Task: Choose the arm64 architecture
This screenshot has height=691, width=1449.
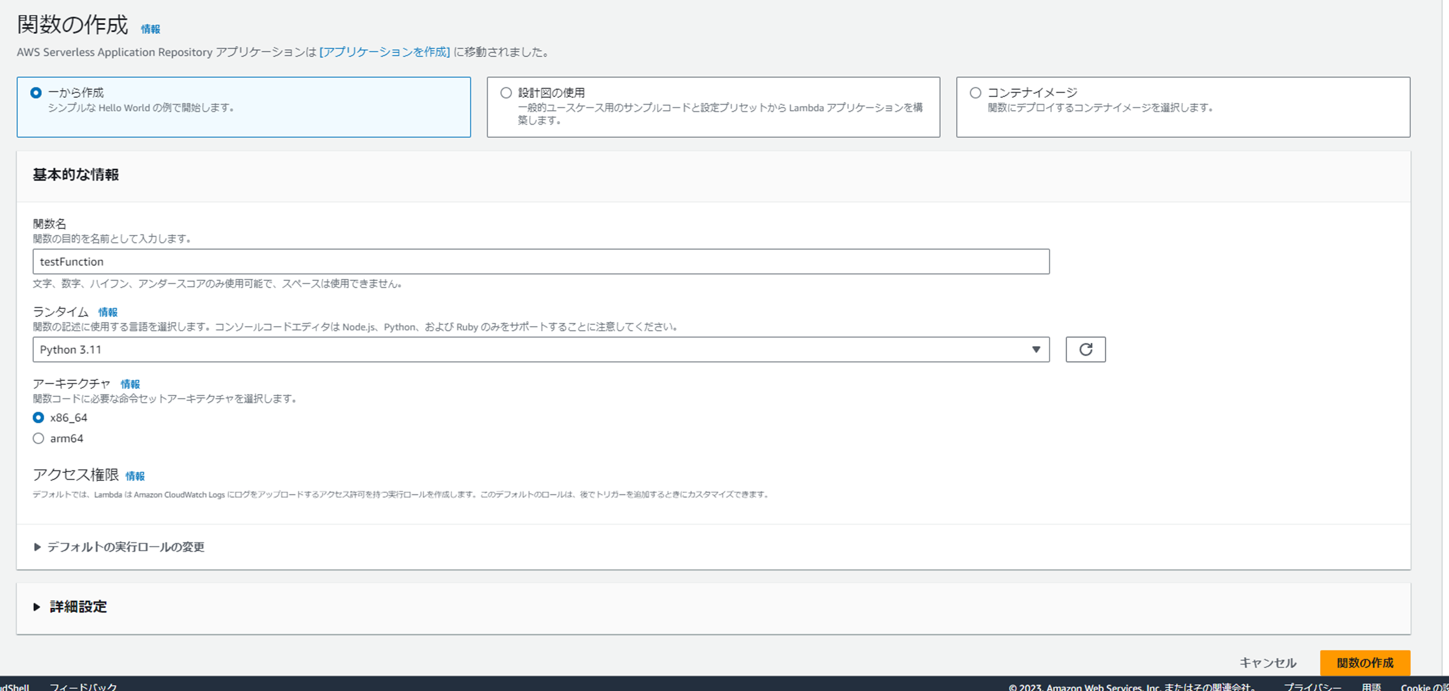Action: pos(38,438)
